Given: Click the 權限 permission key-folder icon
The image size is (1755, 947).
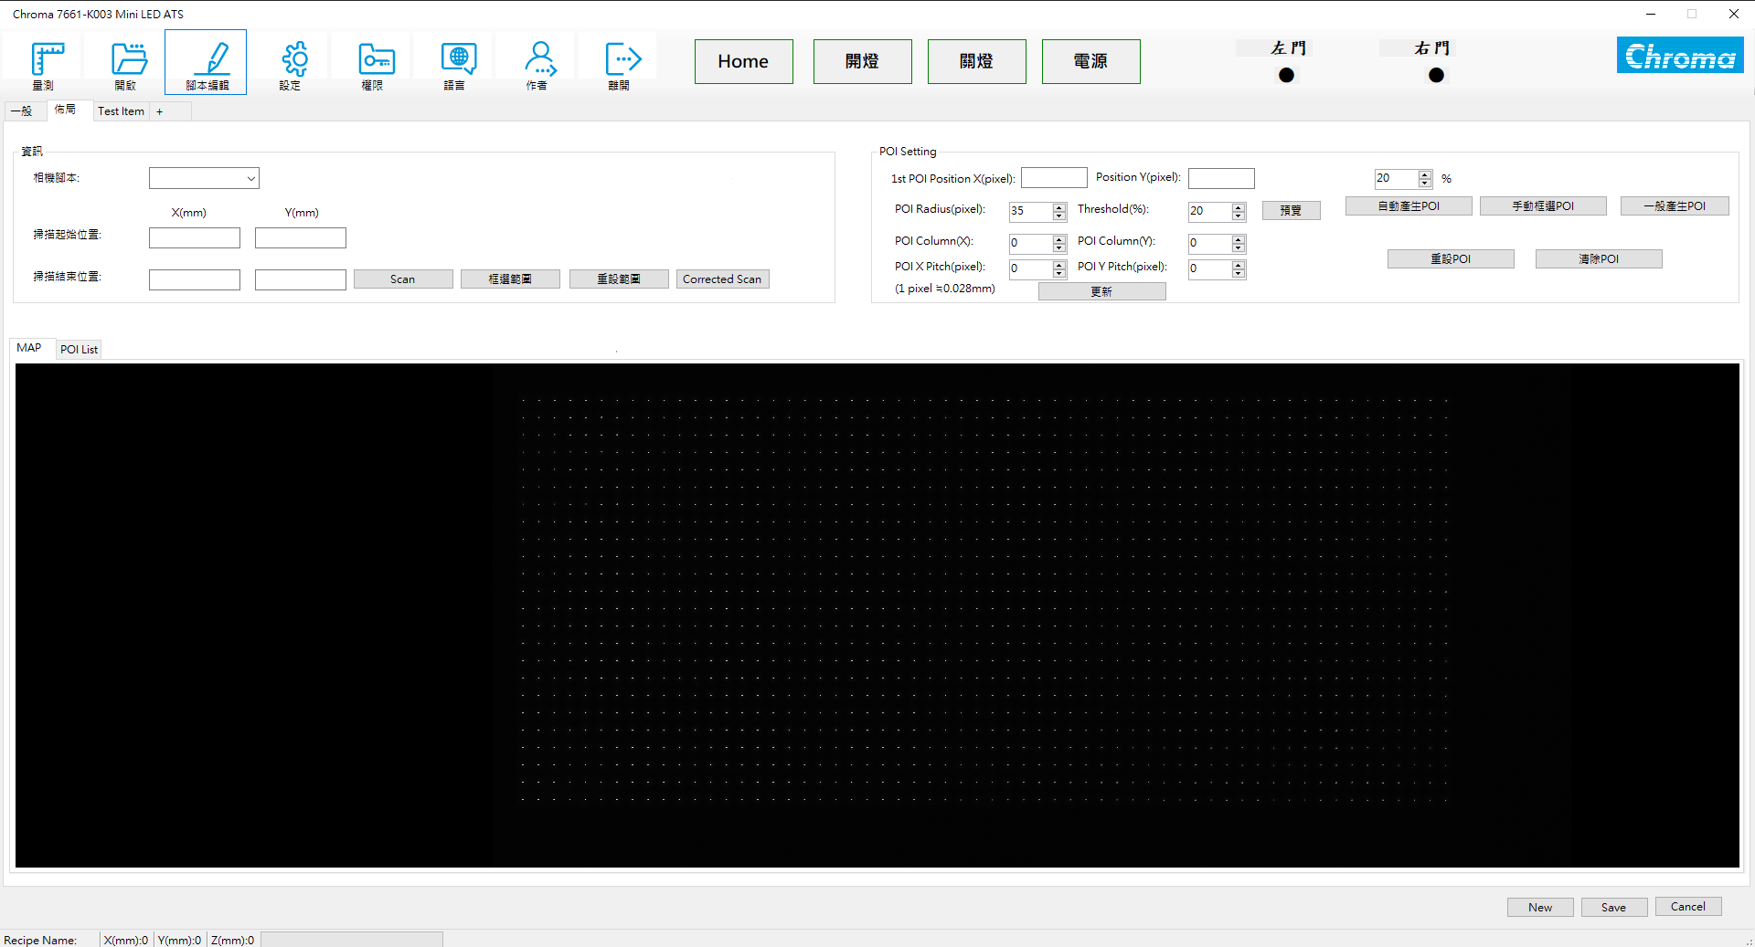Looking at the screenshot, I should click(x=372, y=62).
